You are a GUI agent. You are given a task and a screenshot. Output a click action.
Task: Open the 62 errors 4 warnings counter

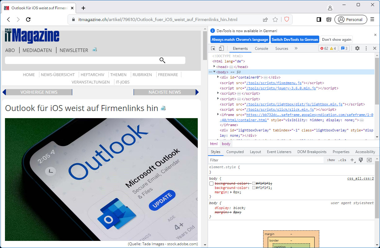[328, 48]
